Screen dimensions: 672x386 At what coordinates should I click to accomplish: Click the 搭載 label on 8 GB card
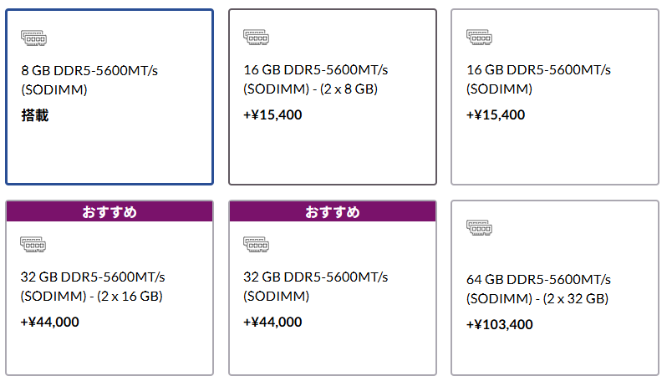pyautogui.click(x=35, y=115)
